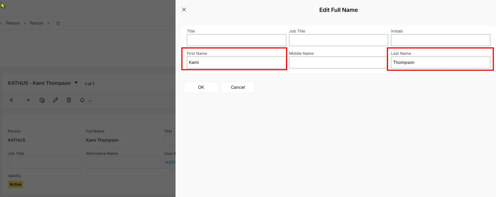
Task: Collapse panel with double-chevron icon
Action: tap(12, 100)
